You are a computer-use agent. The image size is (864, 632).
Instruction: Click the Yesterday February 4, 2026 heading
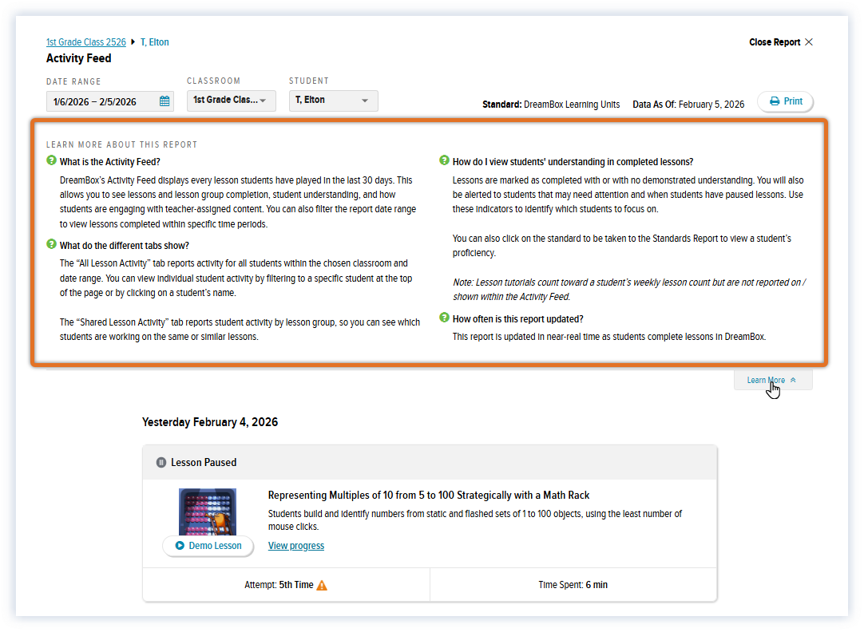[x=210, y=422]
